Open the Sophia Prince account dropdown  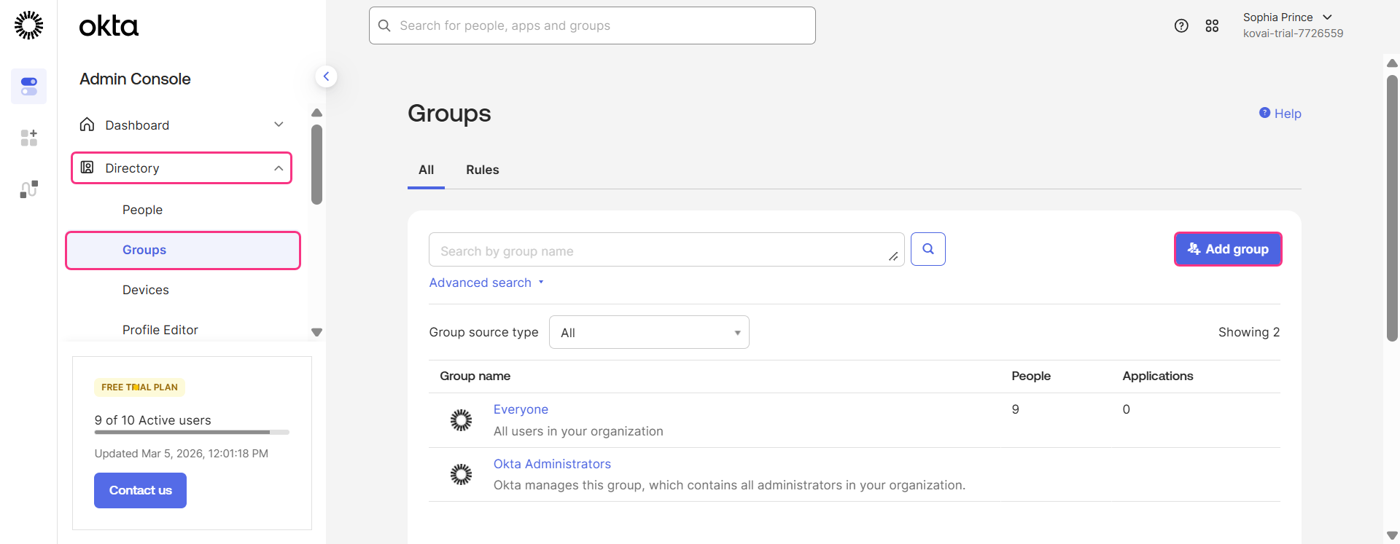[x=1293, y=25]
